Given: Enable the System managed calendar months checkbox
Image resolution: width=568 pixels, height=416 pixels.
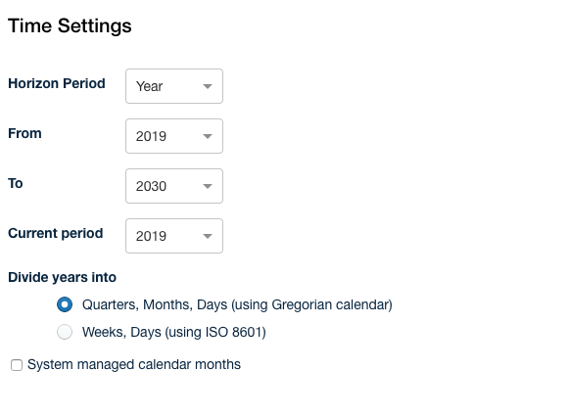Looking at the screenshot, I should click(x=17, y=365).
